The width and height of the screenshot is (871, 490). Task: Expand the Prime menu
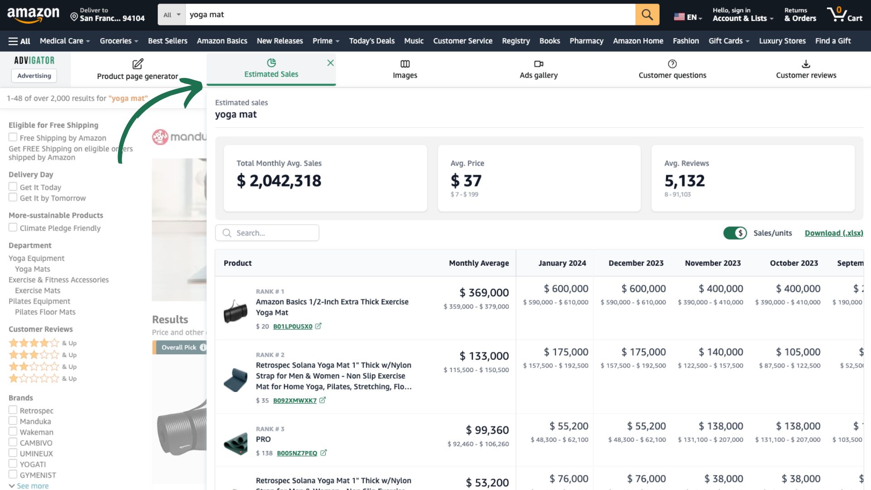[326, 41]
